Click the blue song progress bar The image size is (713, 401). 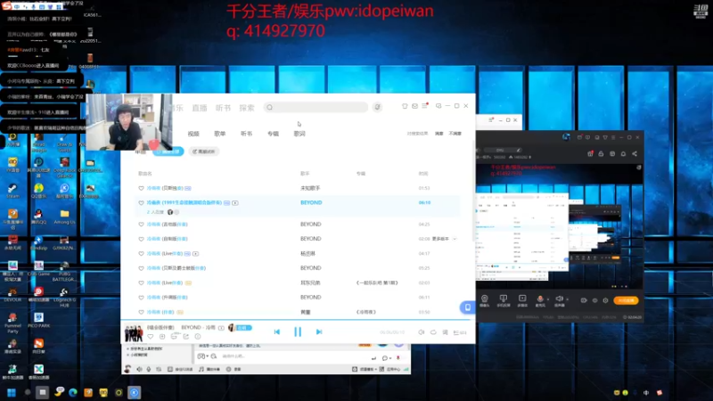pos(298,320)
